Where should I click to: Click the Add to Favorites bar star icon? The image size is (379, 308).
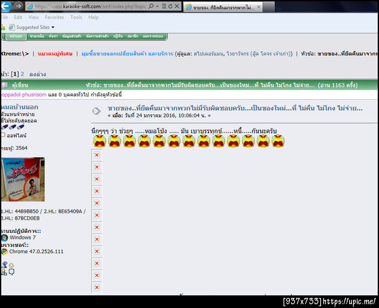click(3, 28)
